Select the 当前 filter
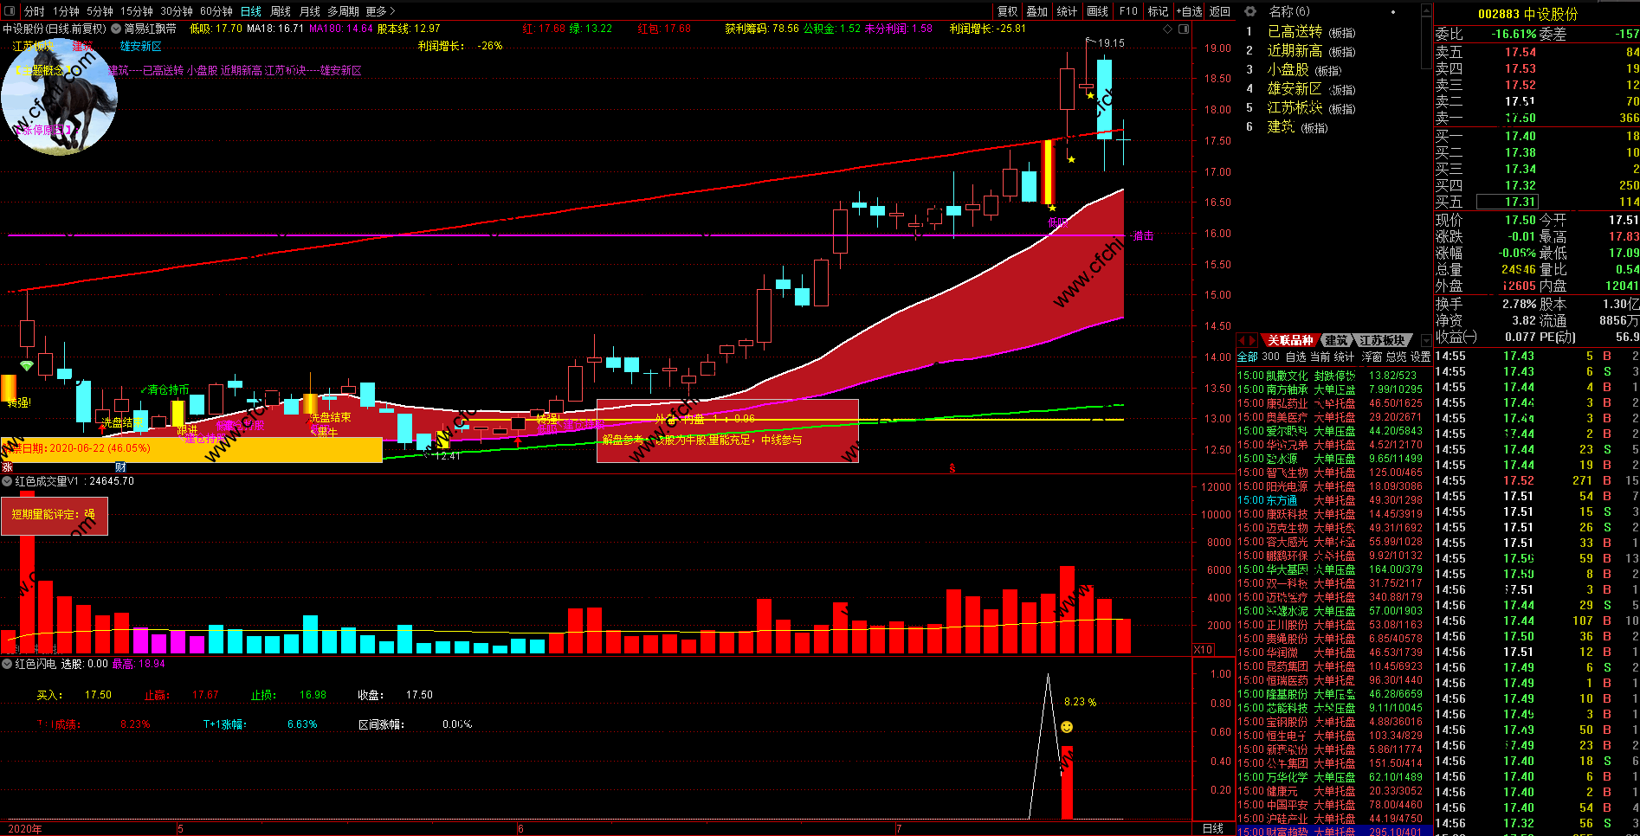Image resolution: width=1640 pixels, height=836 pixels. click(1320, 357)
